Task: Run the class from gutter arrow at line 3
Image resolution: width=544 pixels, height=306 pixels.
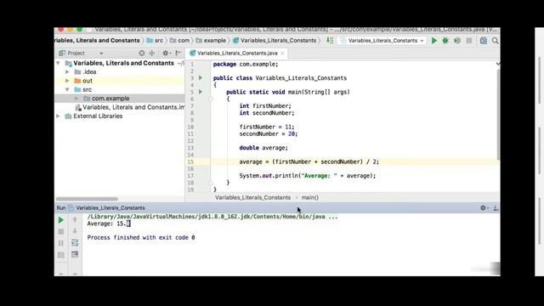Action: click(201, 77)
